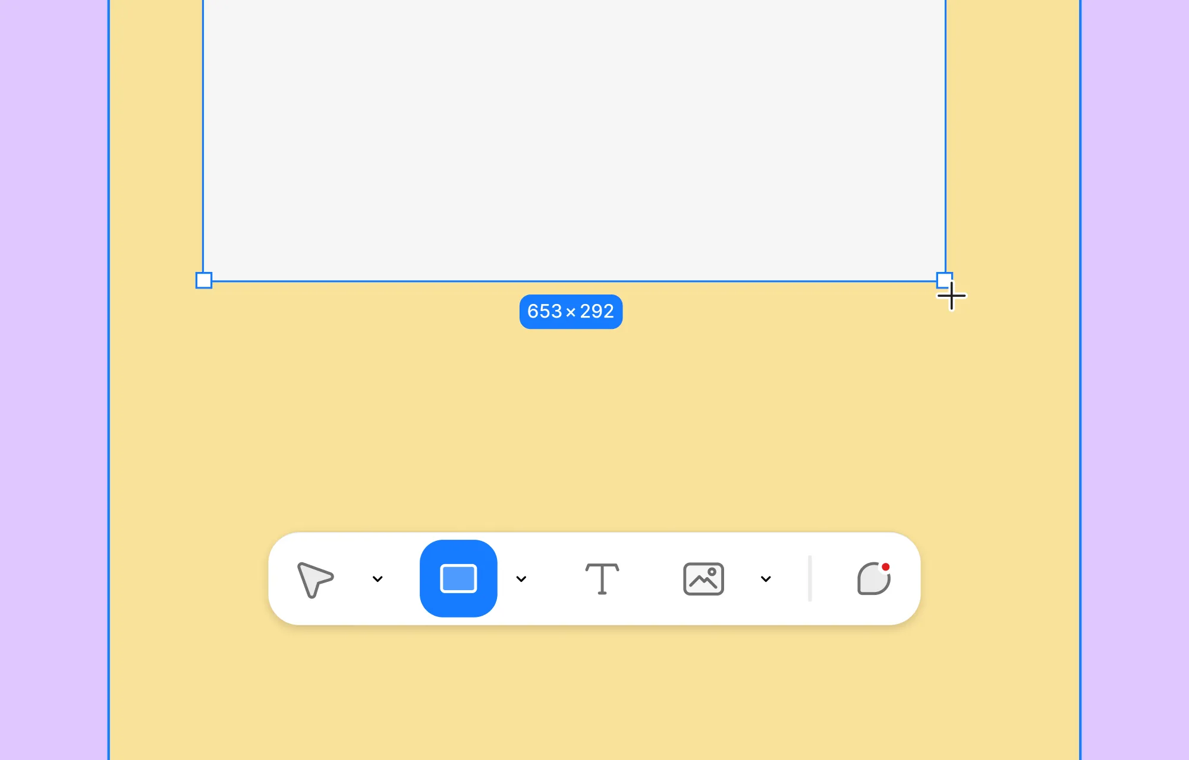Click the left edge of selected rectangle
Viewport: 1189px width, 760px height.
pos(203,137)
